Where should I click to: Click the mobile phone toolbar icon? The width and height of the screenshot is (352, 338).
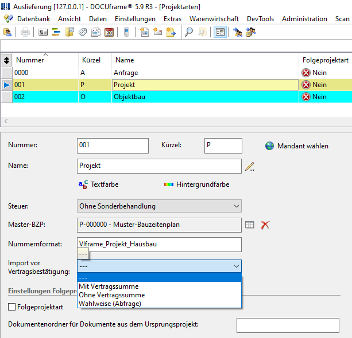click(x=126, y=32)
